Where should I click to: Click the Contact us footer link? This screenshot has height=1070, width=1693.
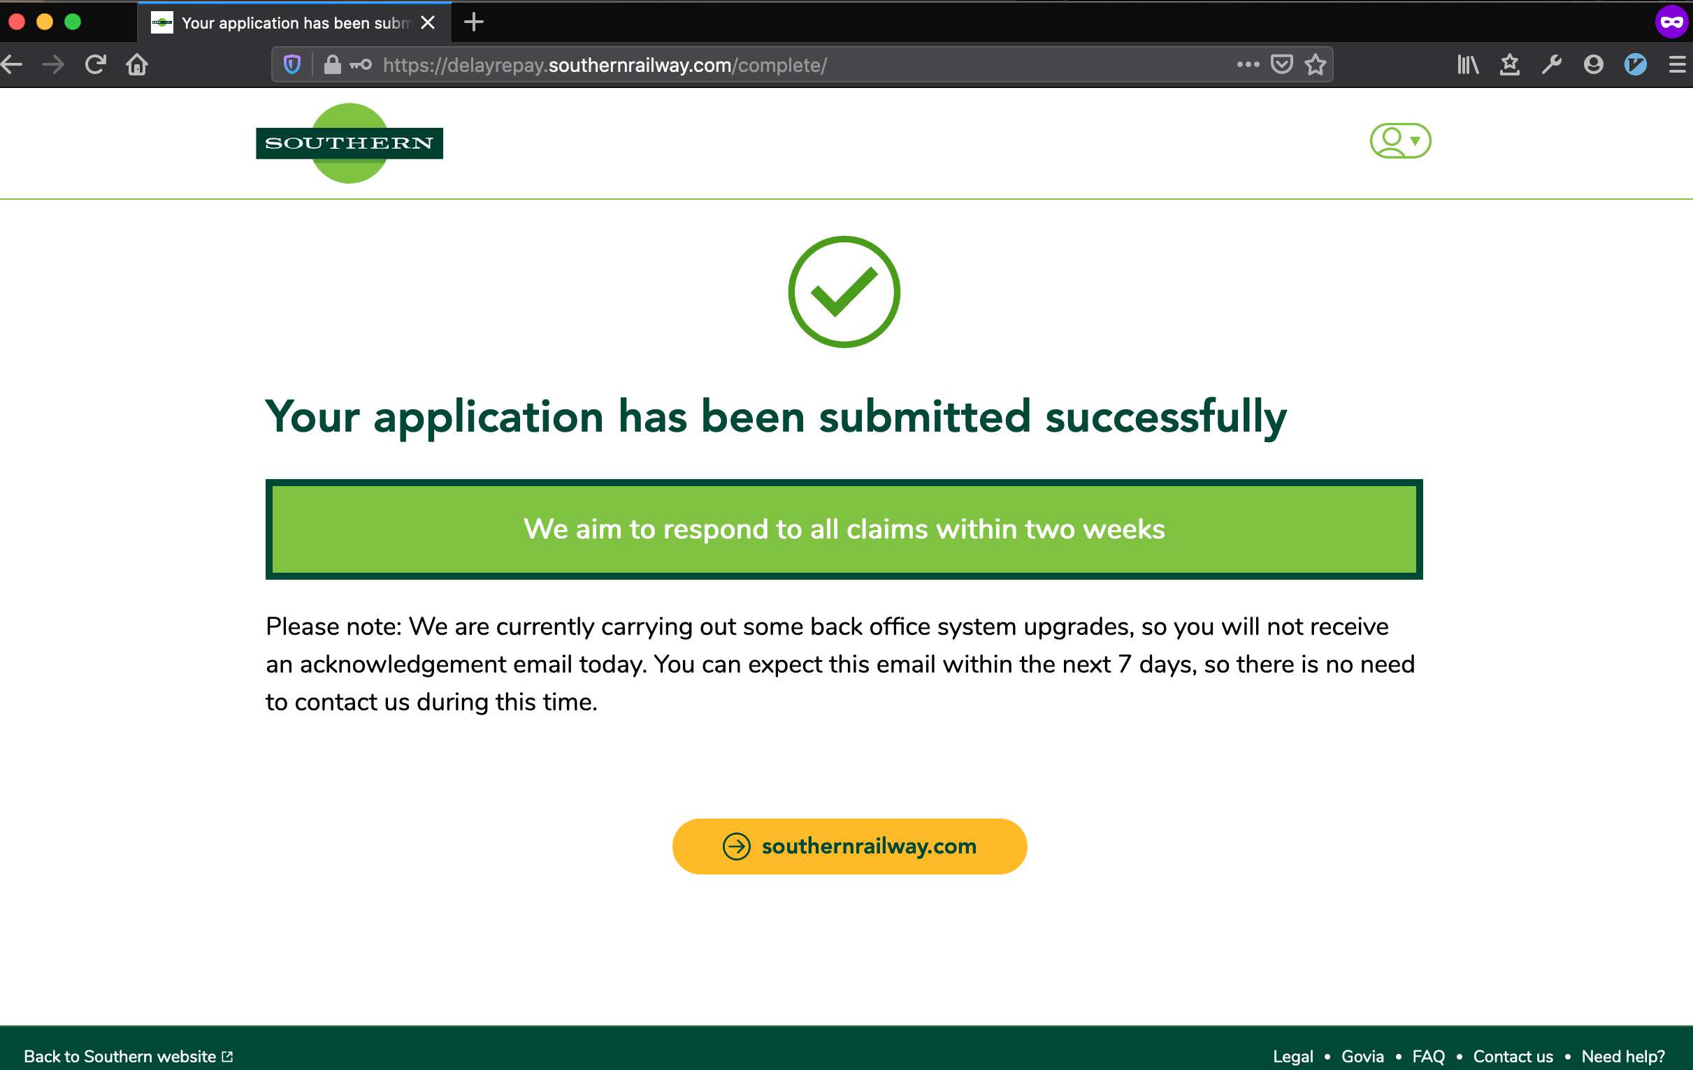click(x=1513, y=1056)
